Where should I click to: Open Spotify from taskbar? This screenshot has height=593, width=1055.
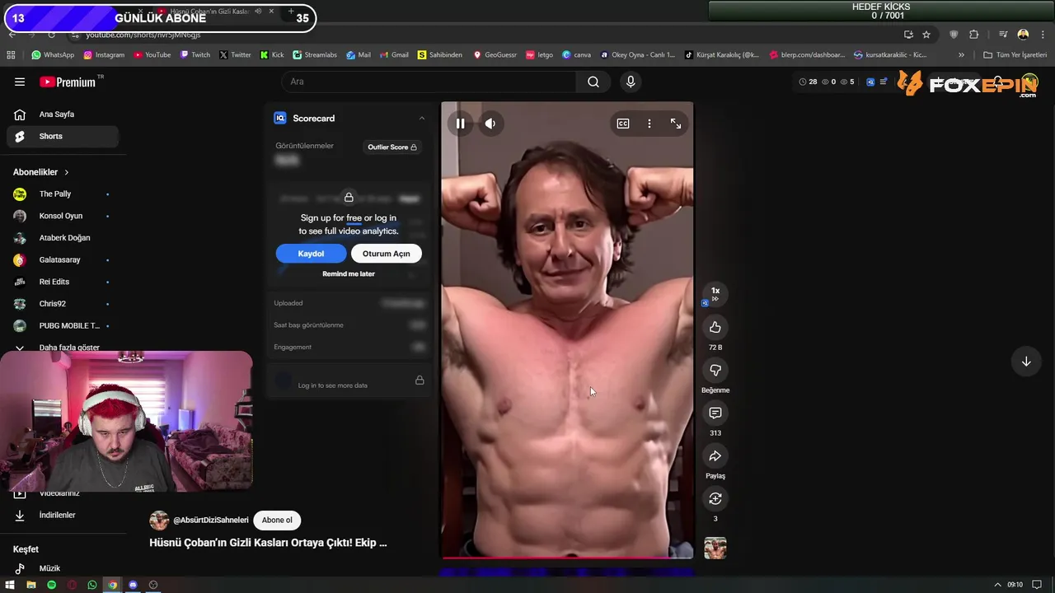pyautogui.click(x=51, y=585)
